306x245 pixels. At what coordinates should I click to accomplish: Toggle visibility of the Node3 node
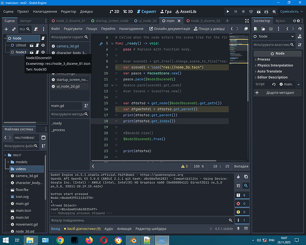click(43, 52)
